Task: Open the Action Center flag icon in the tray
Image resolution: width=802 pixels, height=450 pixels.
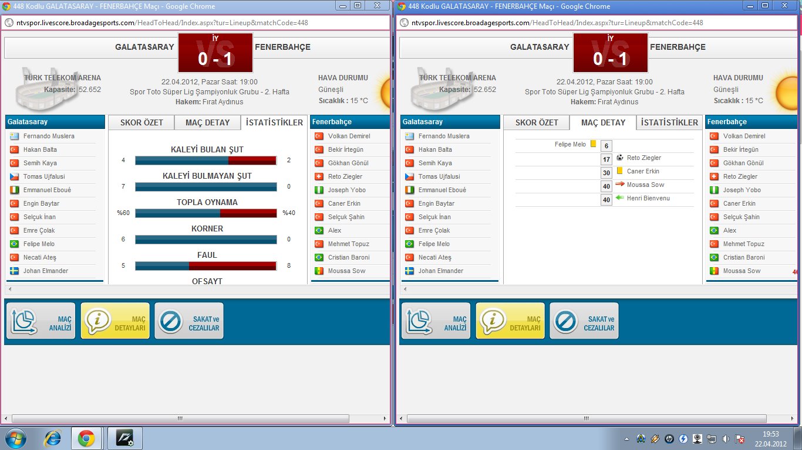Action: click(x=740, y=438)
